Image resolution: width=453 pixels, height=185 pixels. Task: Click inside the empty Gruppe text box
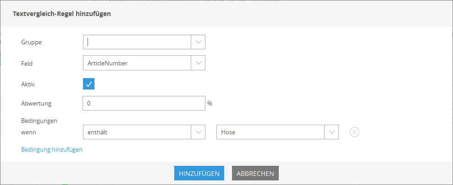[137, 42]
